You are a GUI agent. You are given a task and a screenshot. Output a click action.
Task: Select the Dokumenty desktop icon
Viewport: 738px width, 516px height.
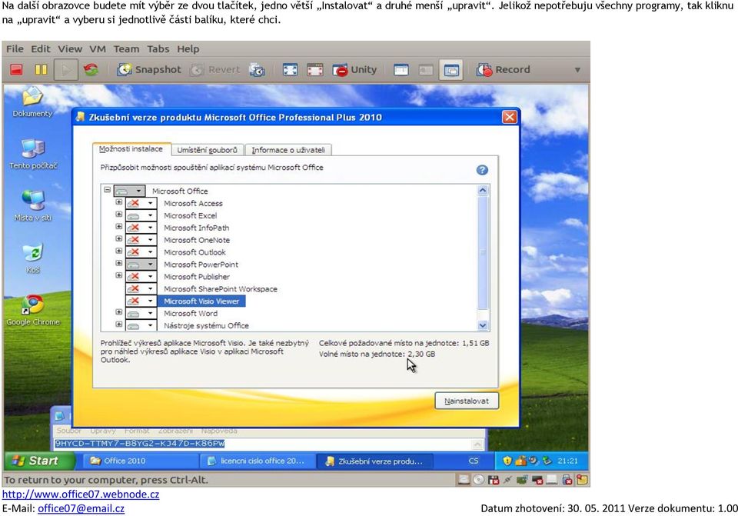tap(32, 102)
